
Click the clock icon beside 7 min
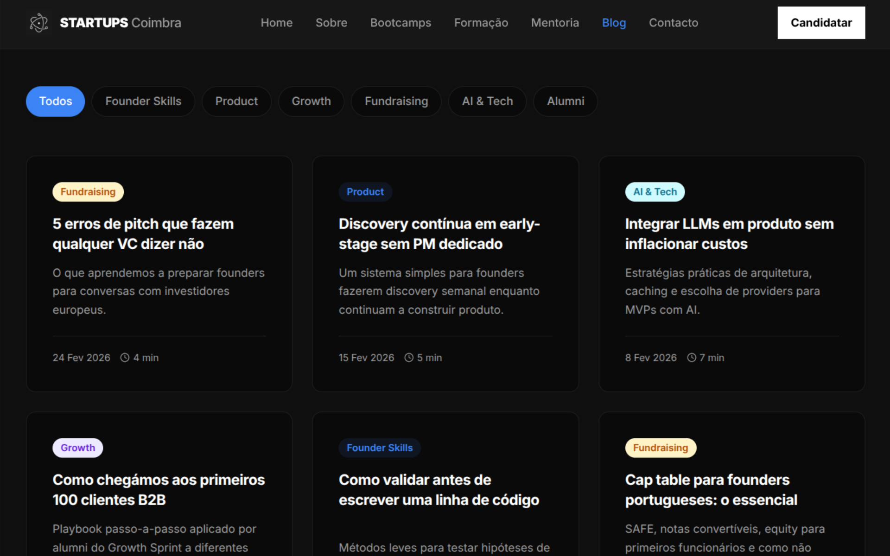[692, 358]
